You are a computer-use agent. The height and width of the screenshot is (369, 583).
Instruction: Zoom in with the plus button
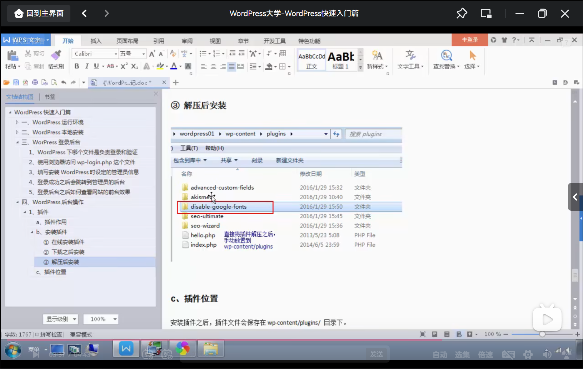pos(577,334)
